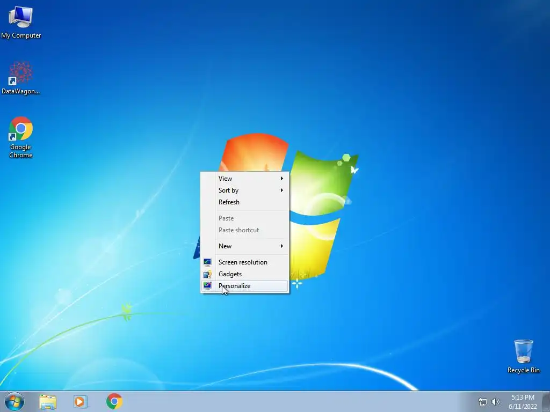Launch Chrome from the taskbar
This screenshot has height=412, width=550.
coord(114,401)
